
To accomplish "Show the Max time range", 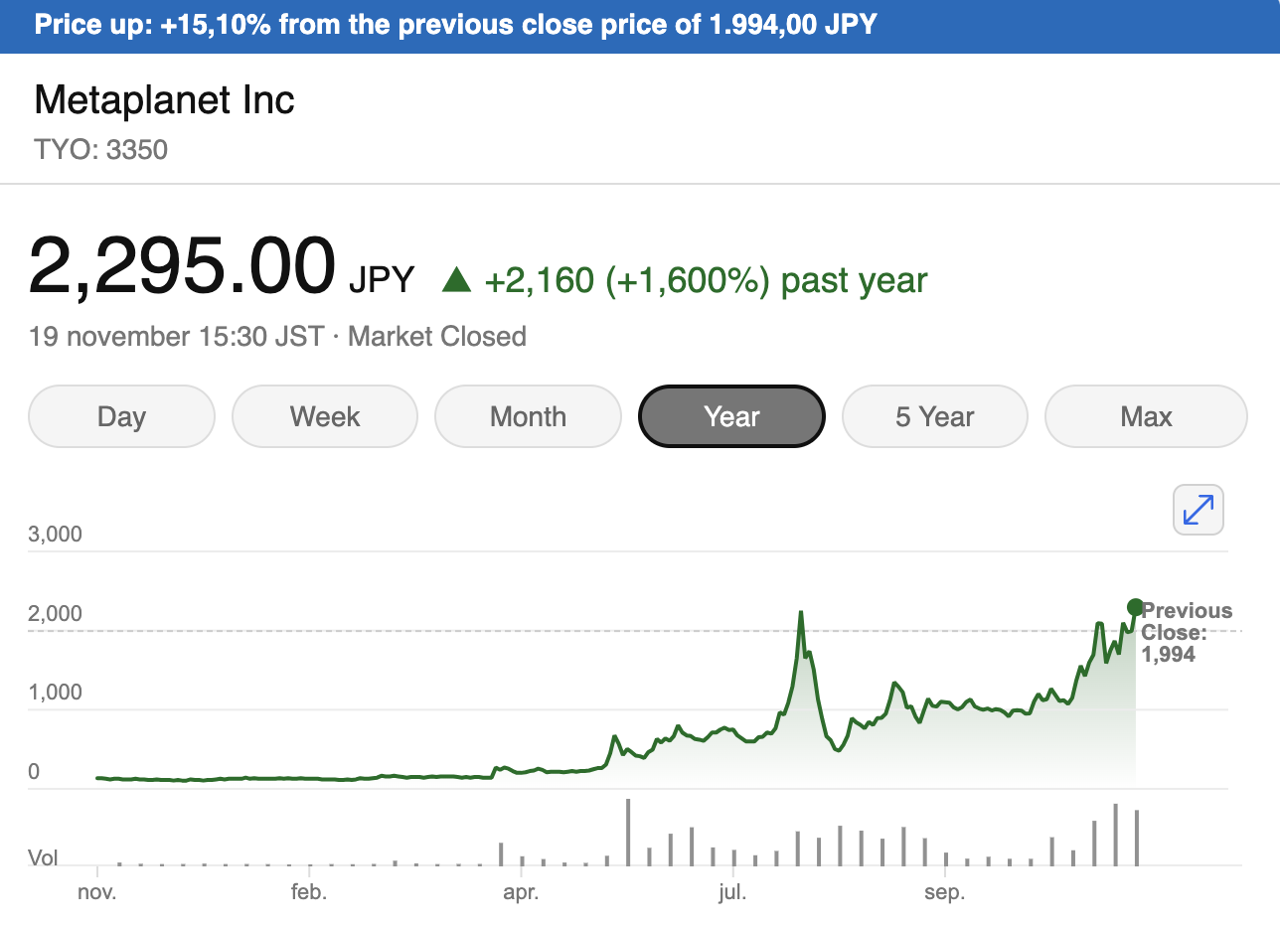I will click(1146, 416).
